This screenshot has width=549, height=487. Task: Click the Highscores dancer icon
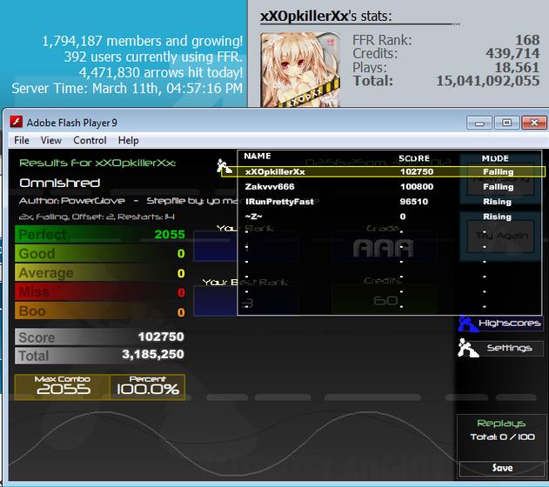466,324
